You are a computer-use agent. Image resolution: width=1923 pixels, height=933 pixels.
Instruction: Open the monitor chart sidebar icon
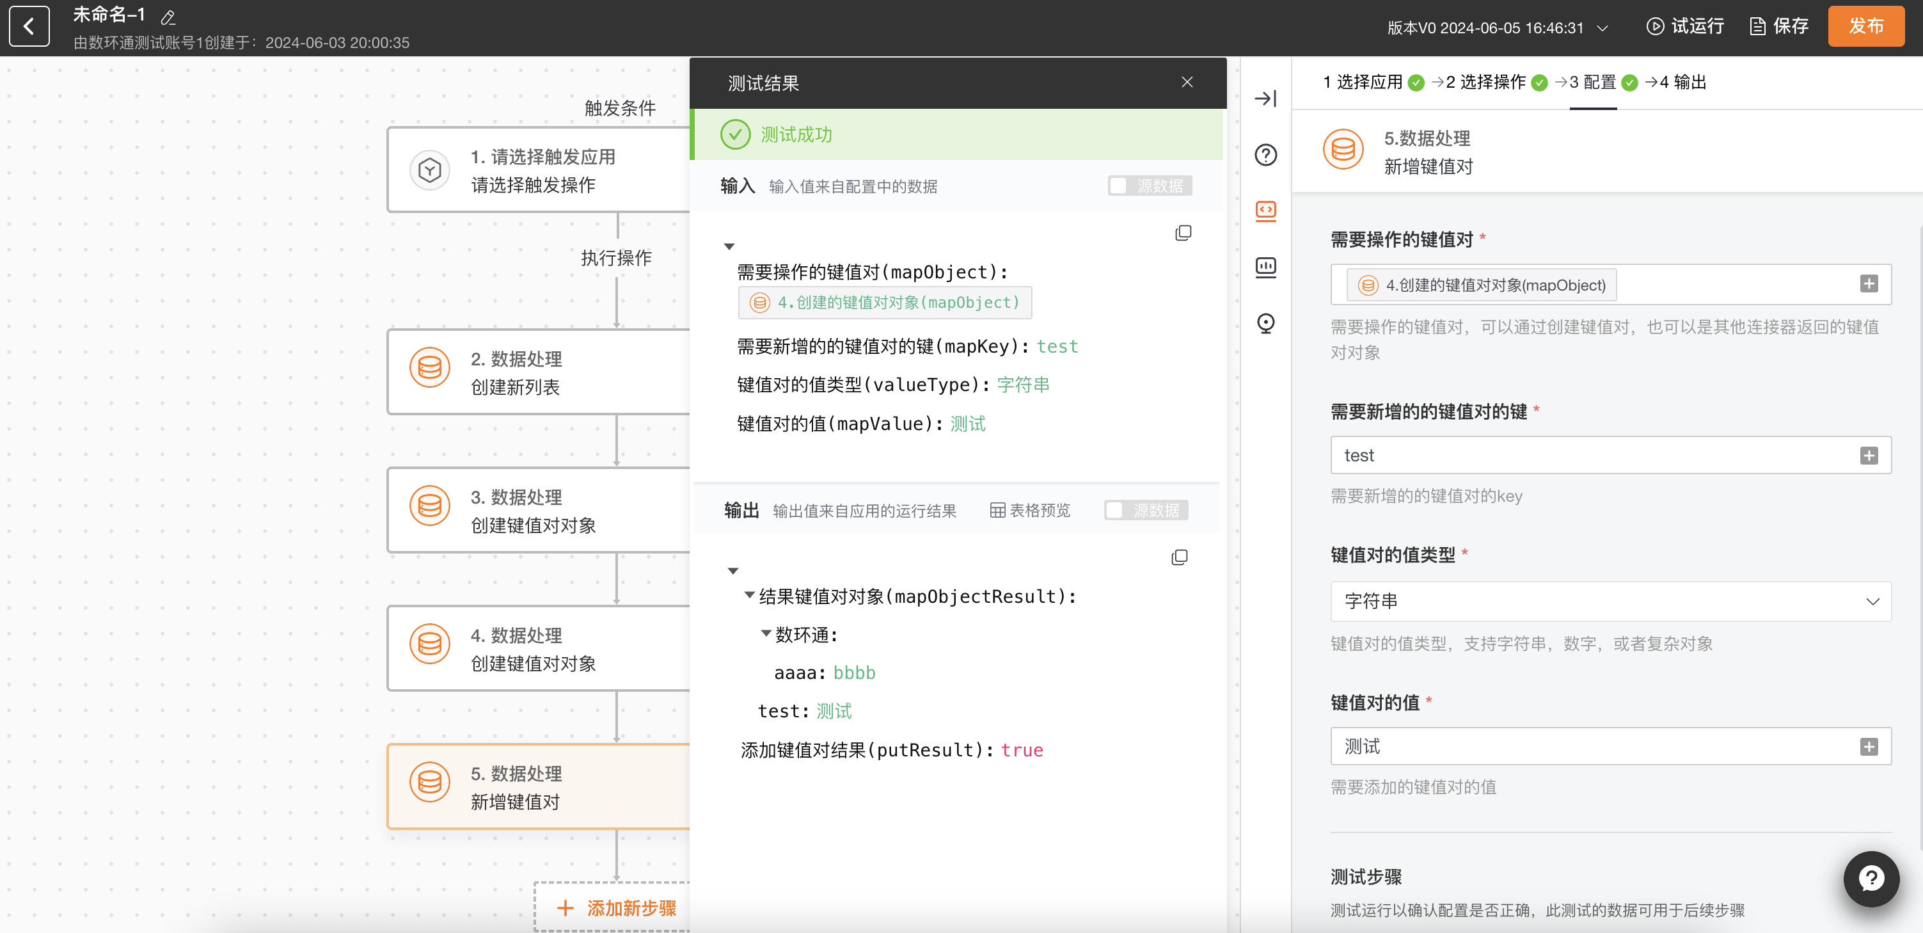coord(1265,267)
